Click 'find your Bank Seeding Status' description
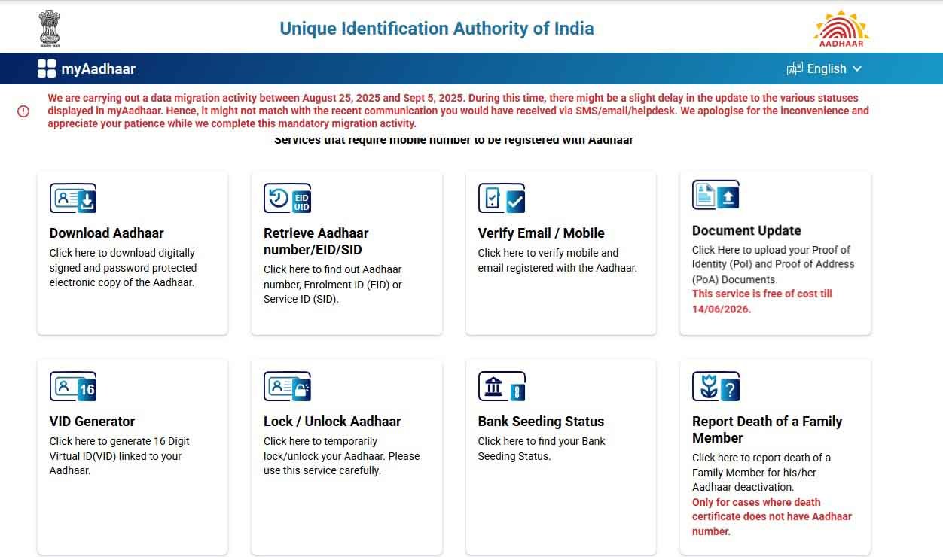 [542, 449]
